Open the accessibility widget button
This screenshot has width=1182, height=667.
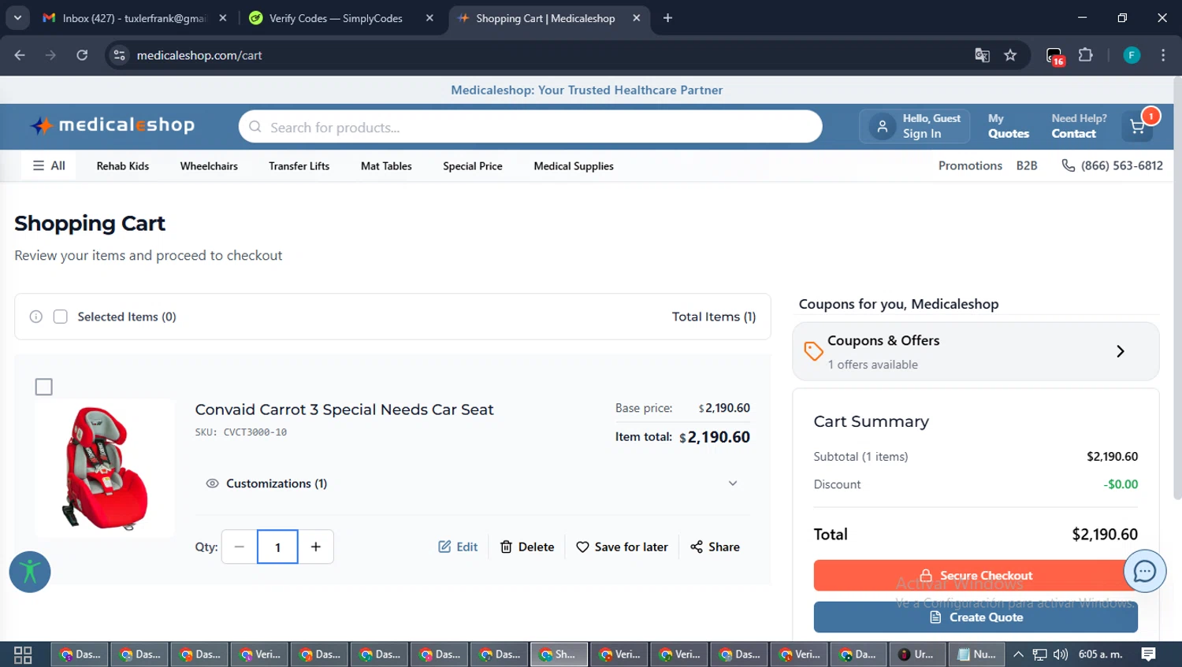click(x=30, y=572)
